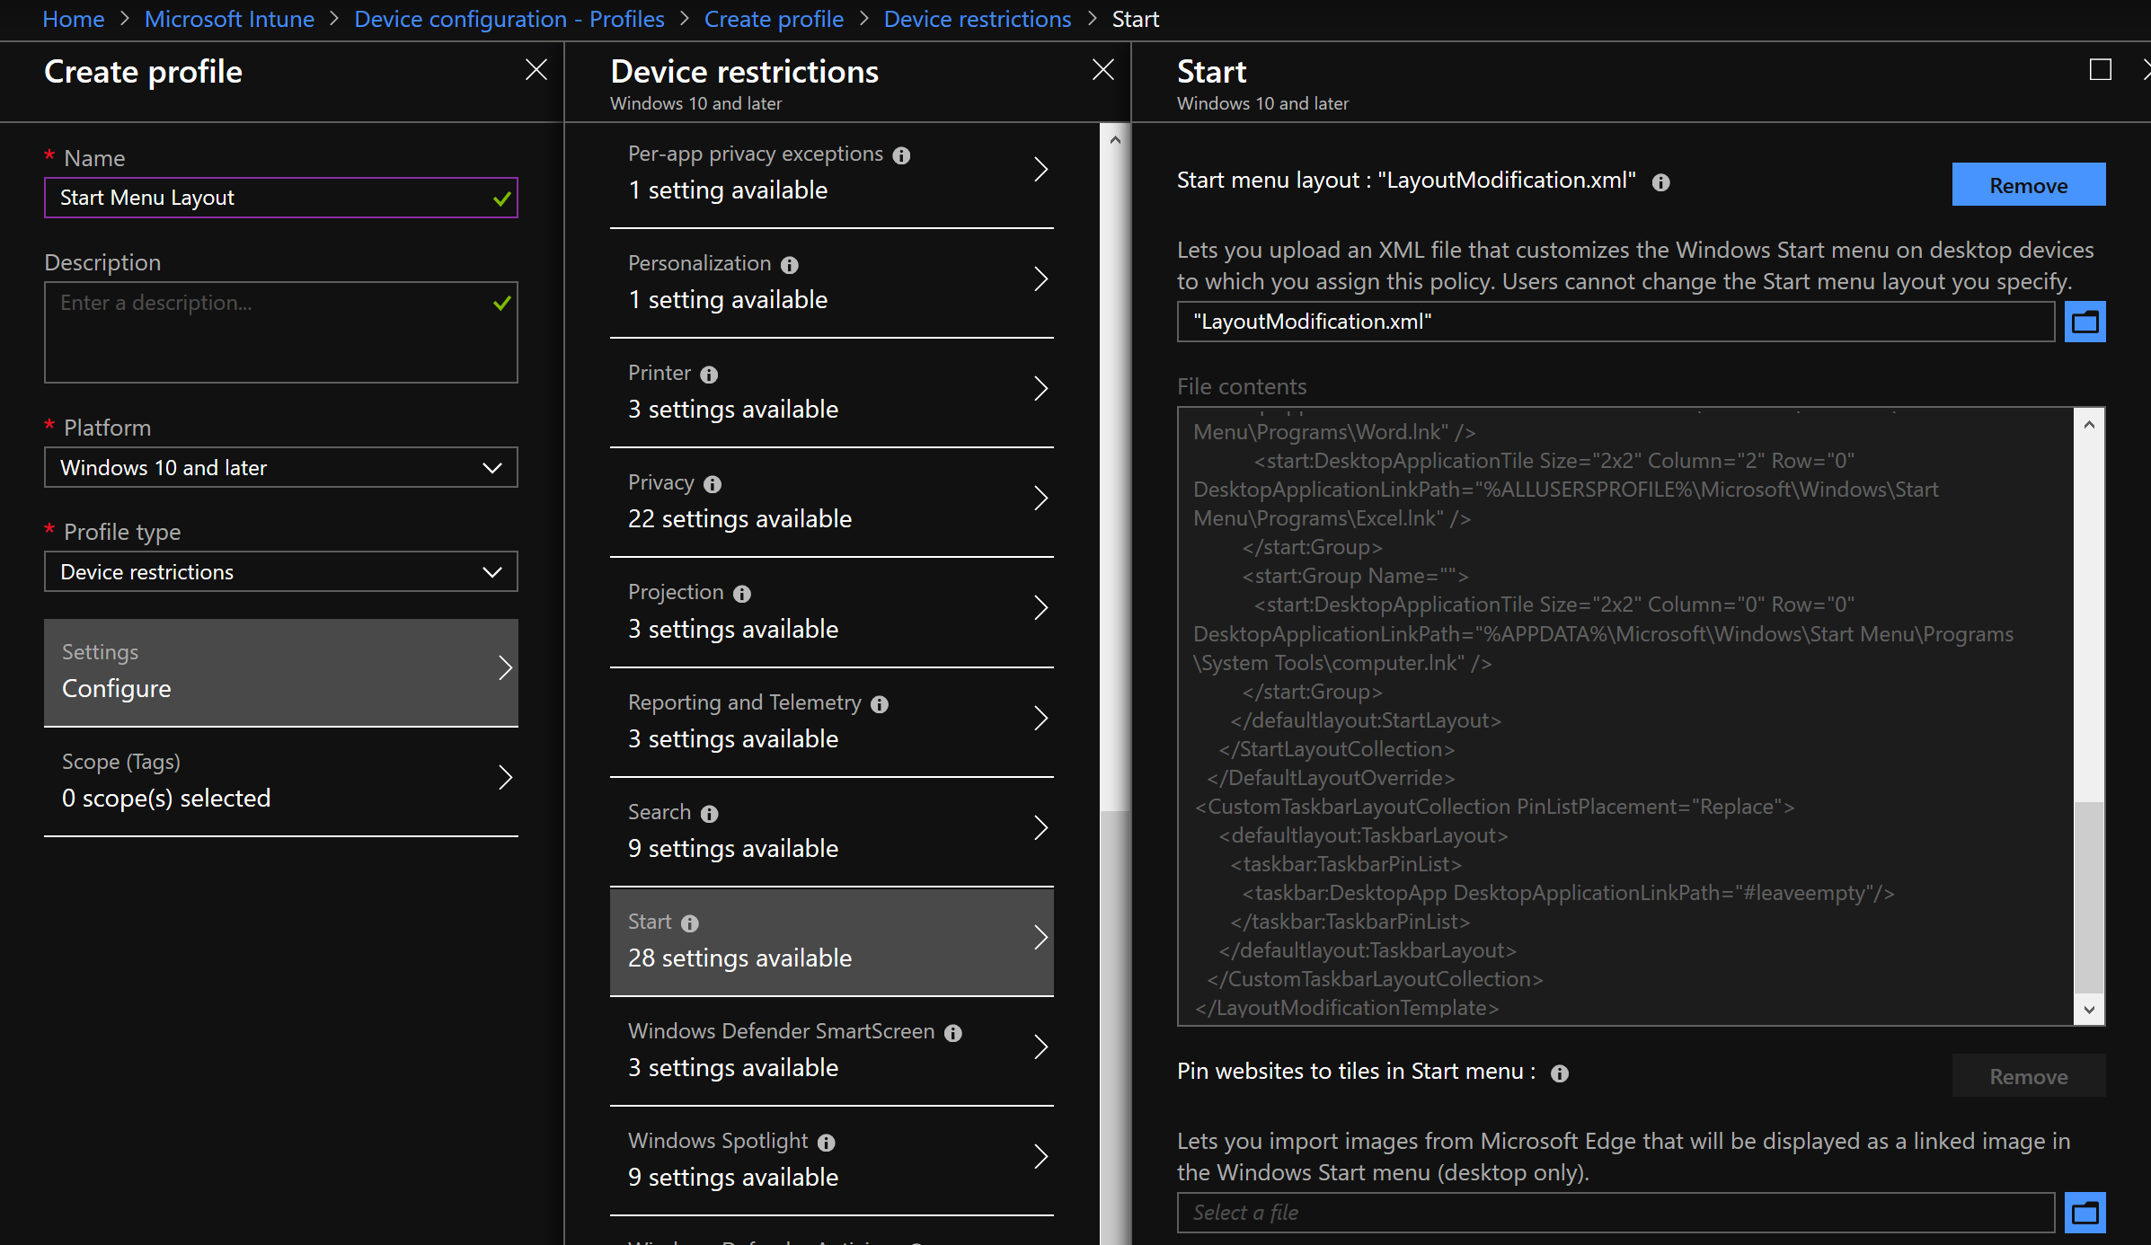Image resolution: width=2151 pixels, height=1245 pixels.
Task: Open Projection settings category
Action: pos(832,612)
